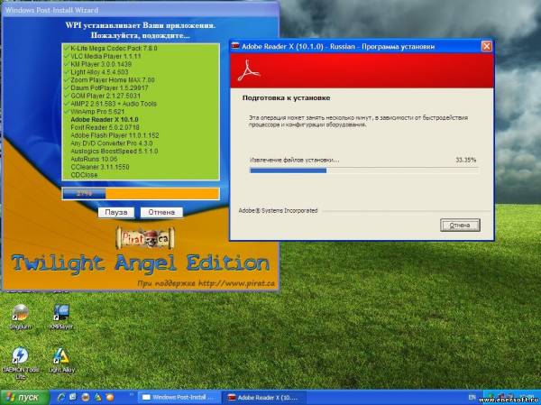Switch to Adobe Reader X taskbar button

(x=265, y=398)
